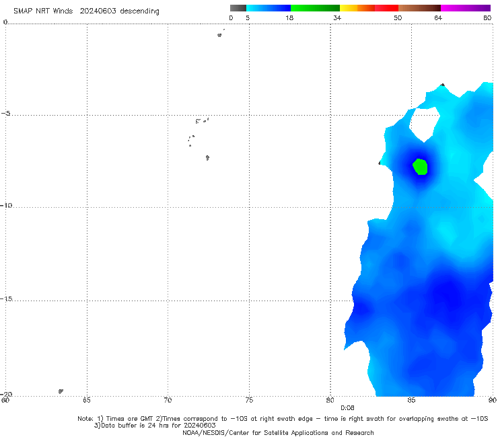Click the color bar label "64"
The image size is (498, 437).
(438, 18)
